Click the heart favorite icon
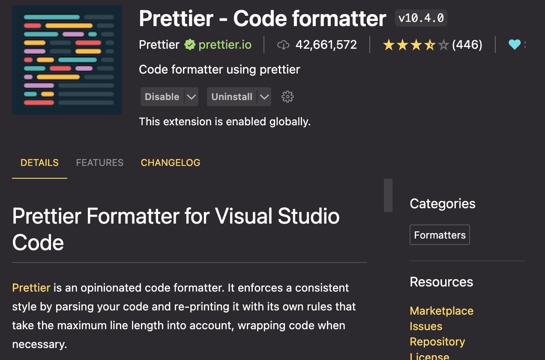The image size is (545, 360). pyautogui.click(x=515, y=44)
